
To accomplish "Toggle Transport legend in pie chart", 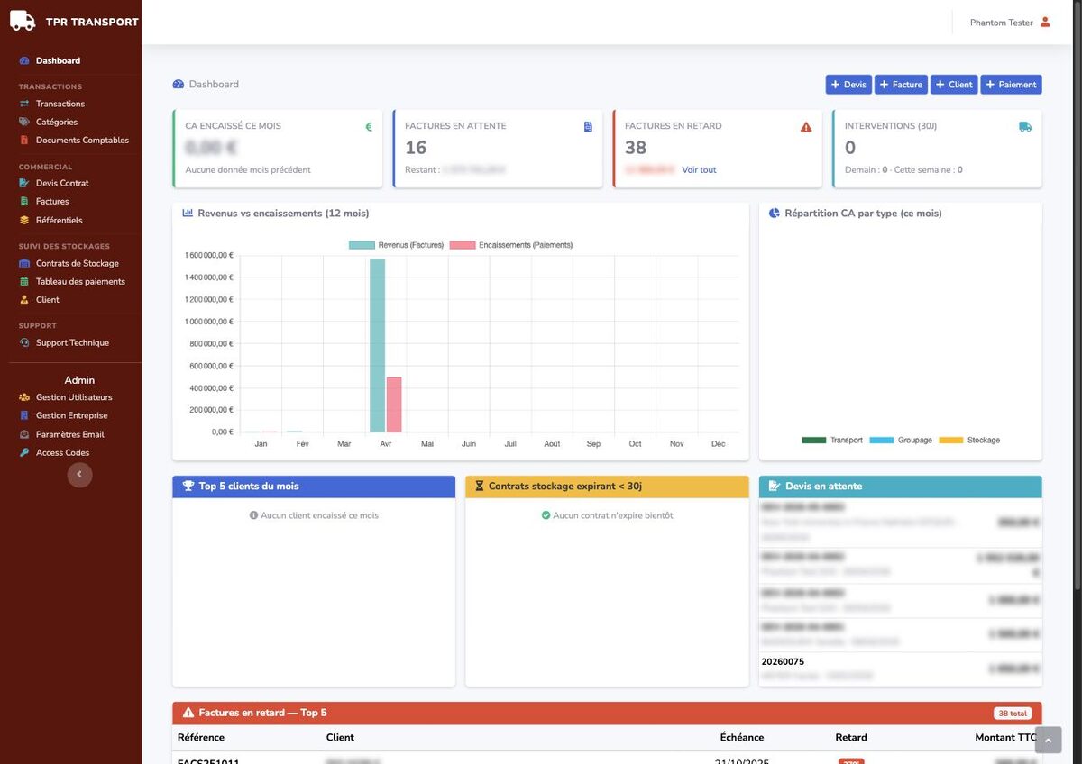I will coord(831,440).
